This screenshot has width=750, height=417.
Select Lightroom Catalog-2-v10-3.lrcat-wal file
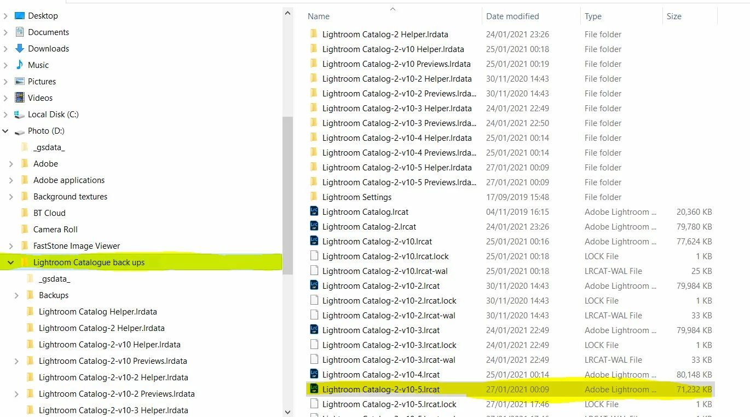coord(389,359)
